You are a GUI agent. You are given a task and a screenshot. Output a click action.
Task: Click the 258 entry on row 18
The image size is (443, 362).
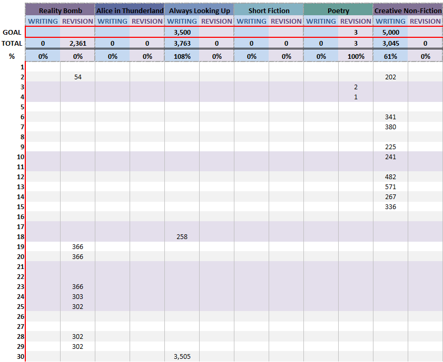182,236
